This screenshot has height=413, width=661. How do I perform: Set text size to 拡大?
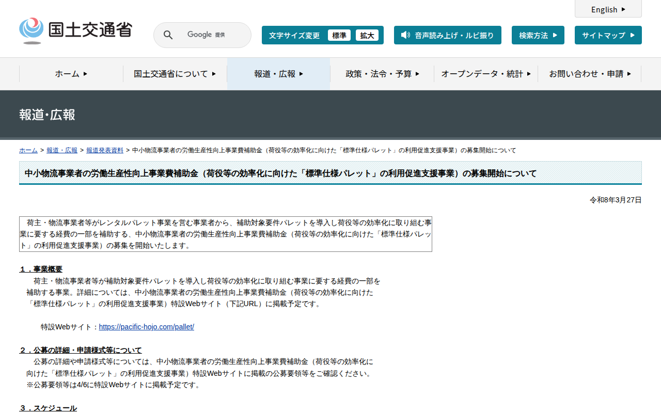coord(367,35)
